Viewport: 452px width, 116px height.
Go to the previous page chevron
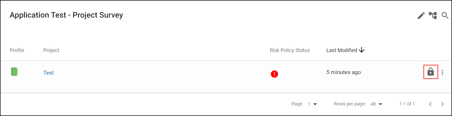point(430,104)
